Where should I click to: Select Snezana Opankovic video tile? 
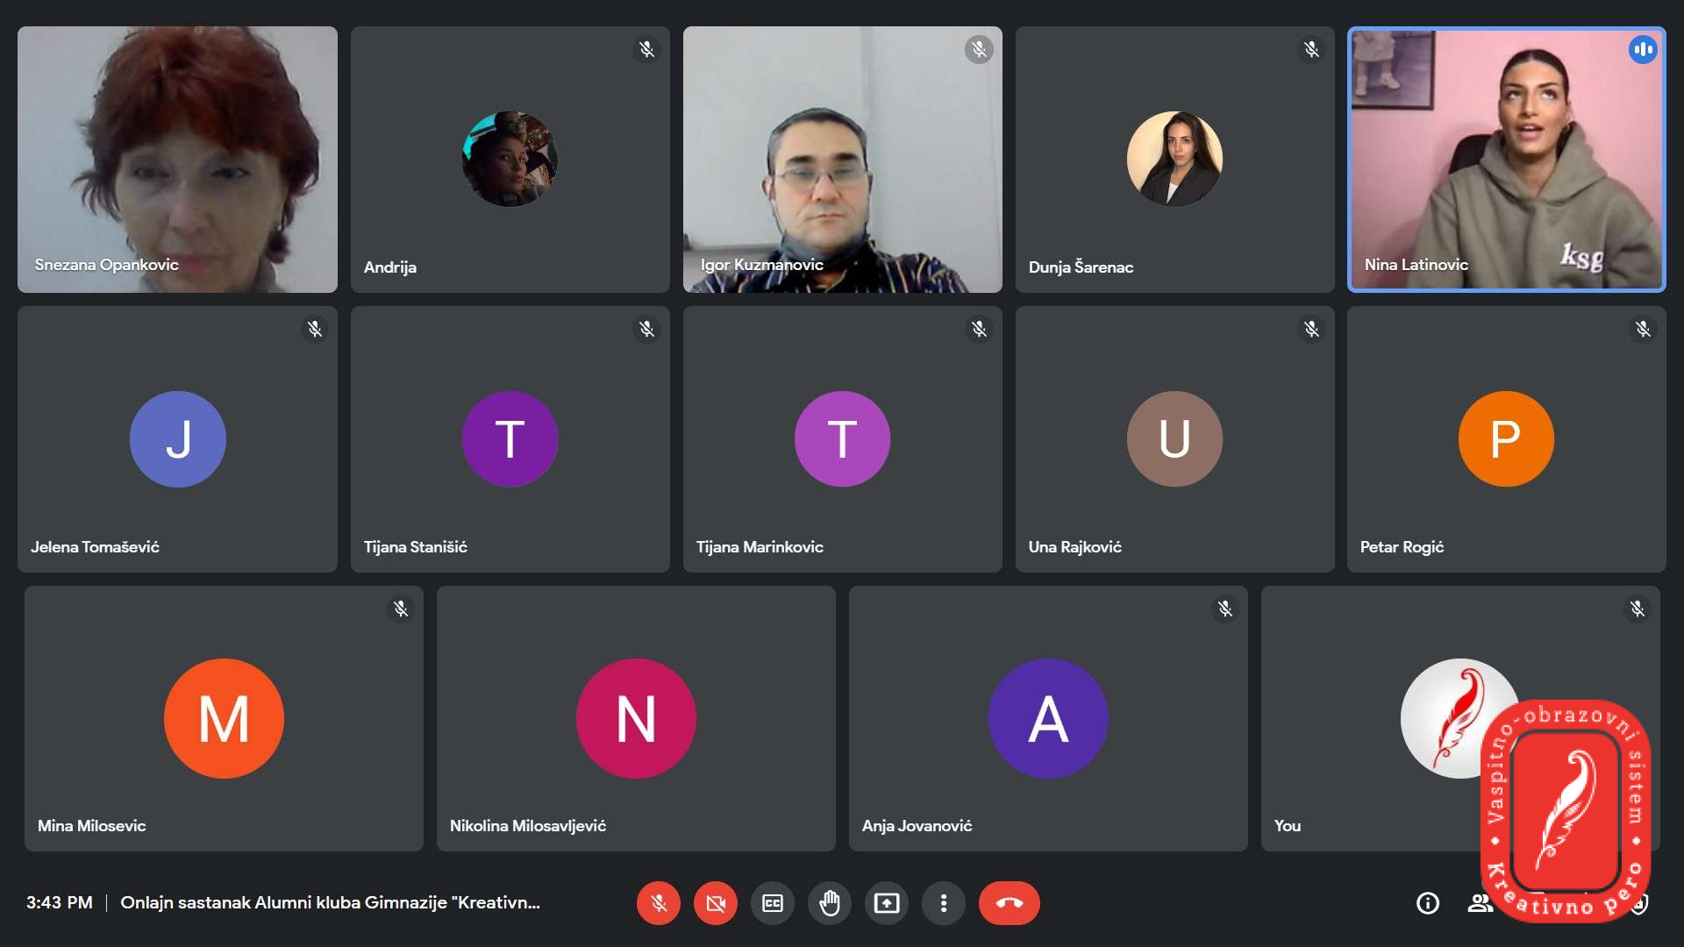point(177,159)
